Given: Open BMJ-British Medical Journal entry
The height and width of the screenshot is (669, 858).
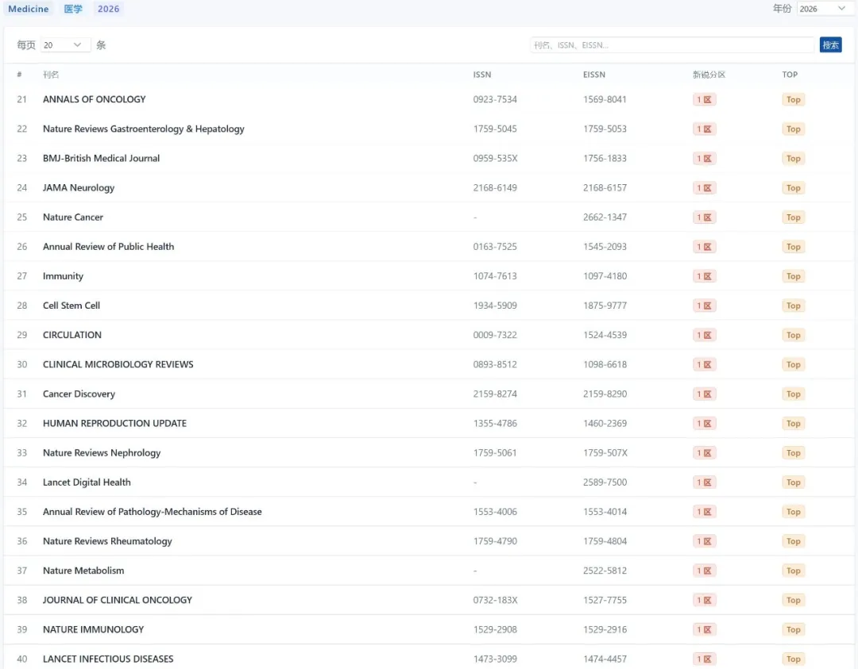Looking at the screenshot, I should [x=101, y=158].
